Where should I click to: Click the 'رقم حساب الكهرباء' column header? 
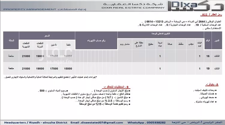[x=96, y=41]
